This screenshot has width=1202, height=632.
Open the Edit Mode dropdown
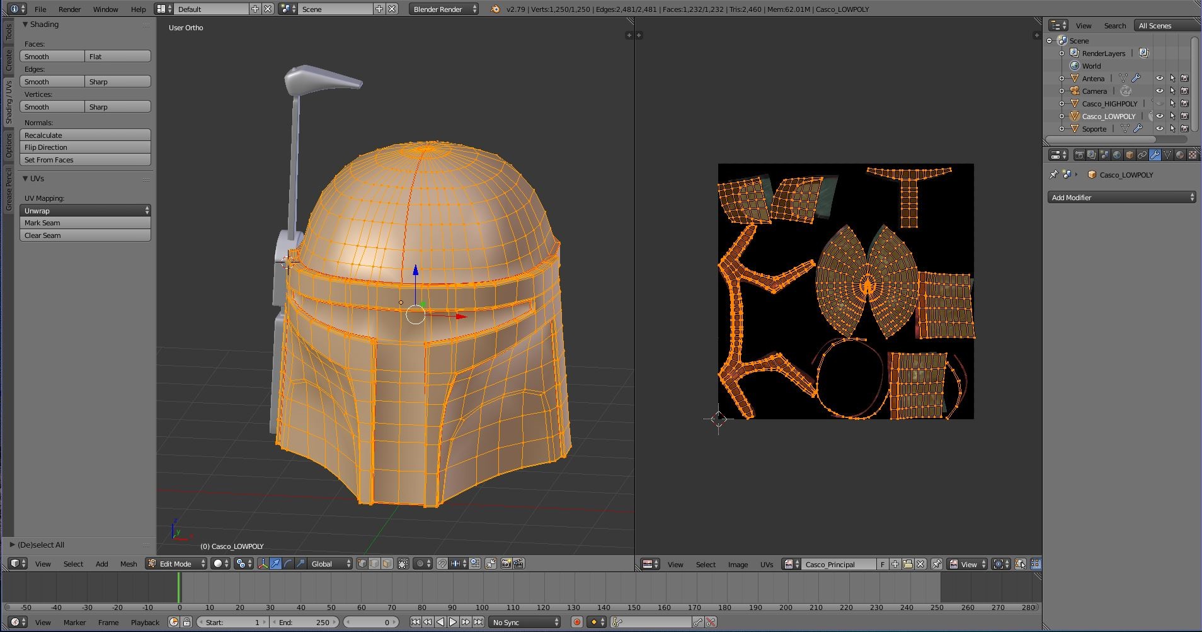176,564
